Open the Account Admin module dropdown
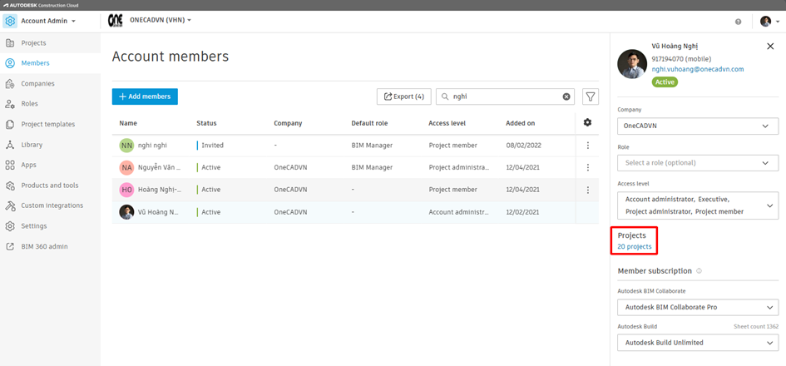 pyautogui.click(x=48, y=21)
